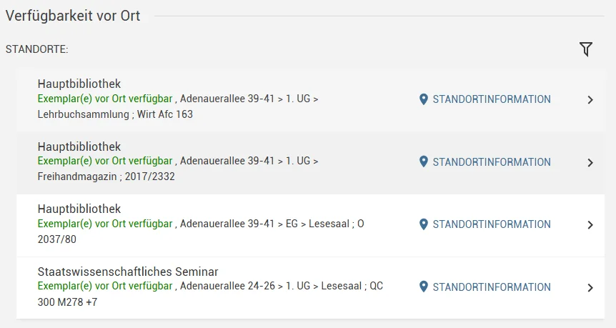Expand the Freihandmagazin location chevron
616x328 pixels.
pyautogui.click(x=590, y=163)
